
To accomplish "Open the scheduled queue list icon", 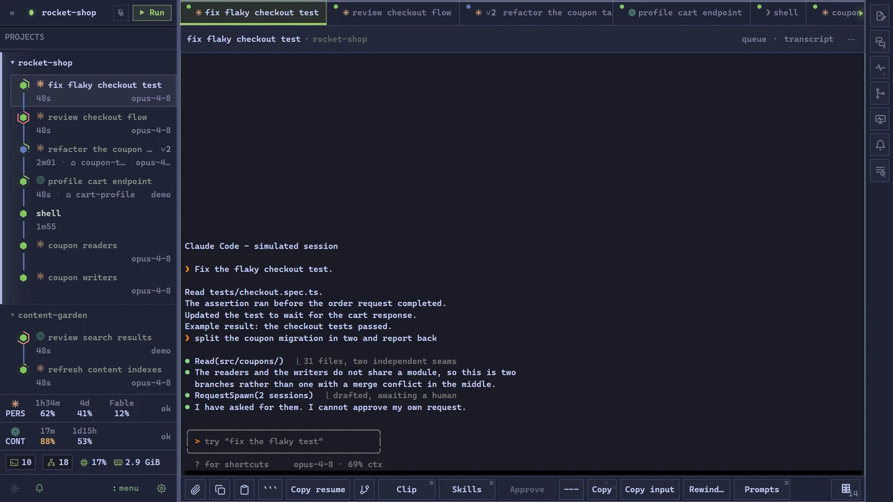I will 880,170.
